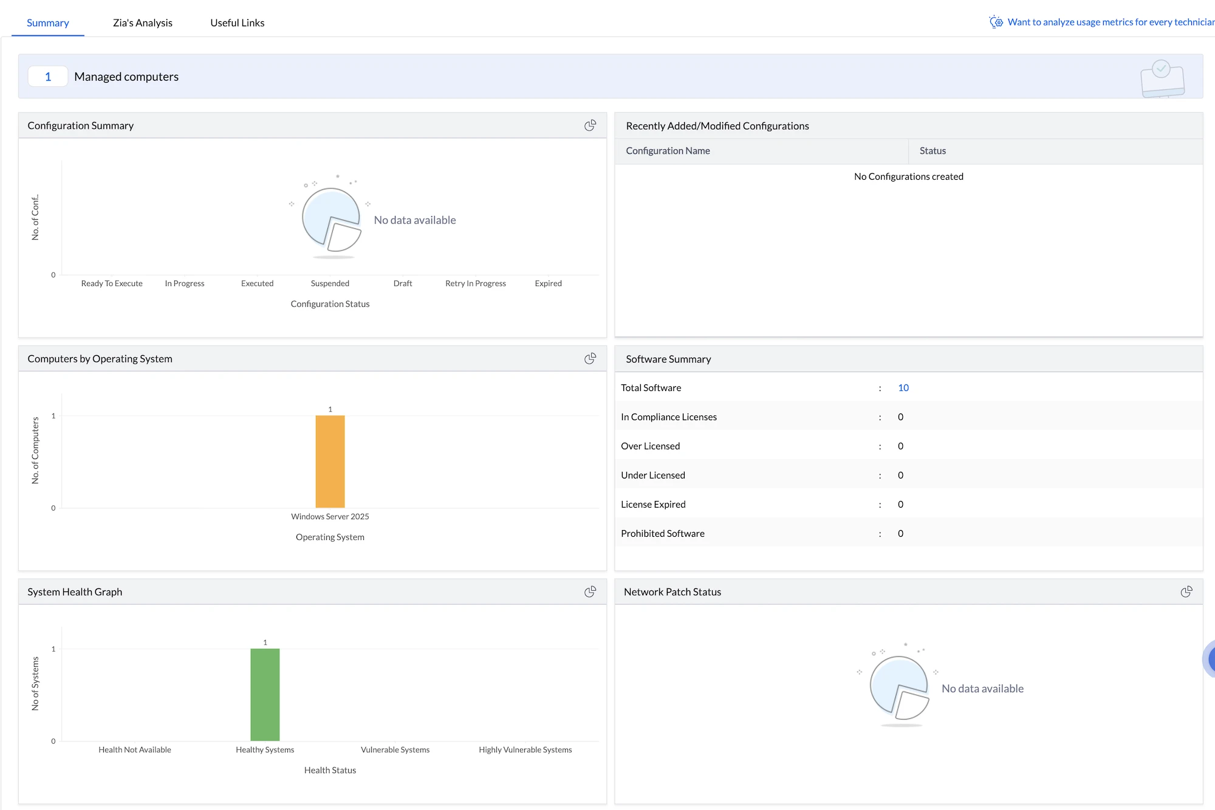Click the Prohibited Software row
This screenshot has height=810, width=1215.
pyautogui.click(x=909, y=533)
